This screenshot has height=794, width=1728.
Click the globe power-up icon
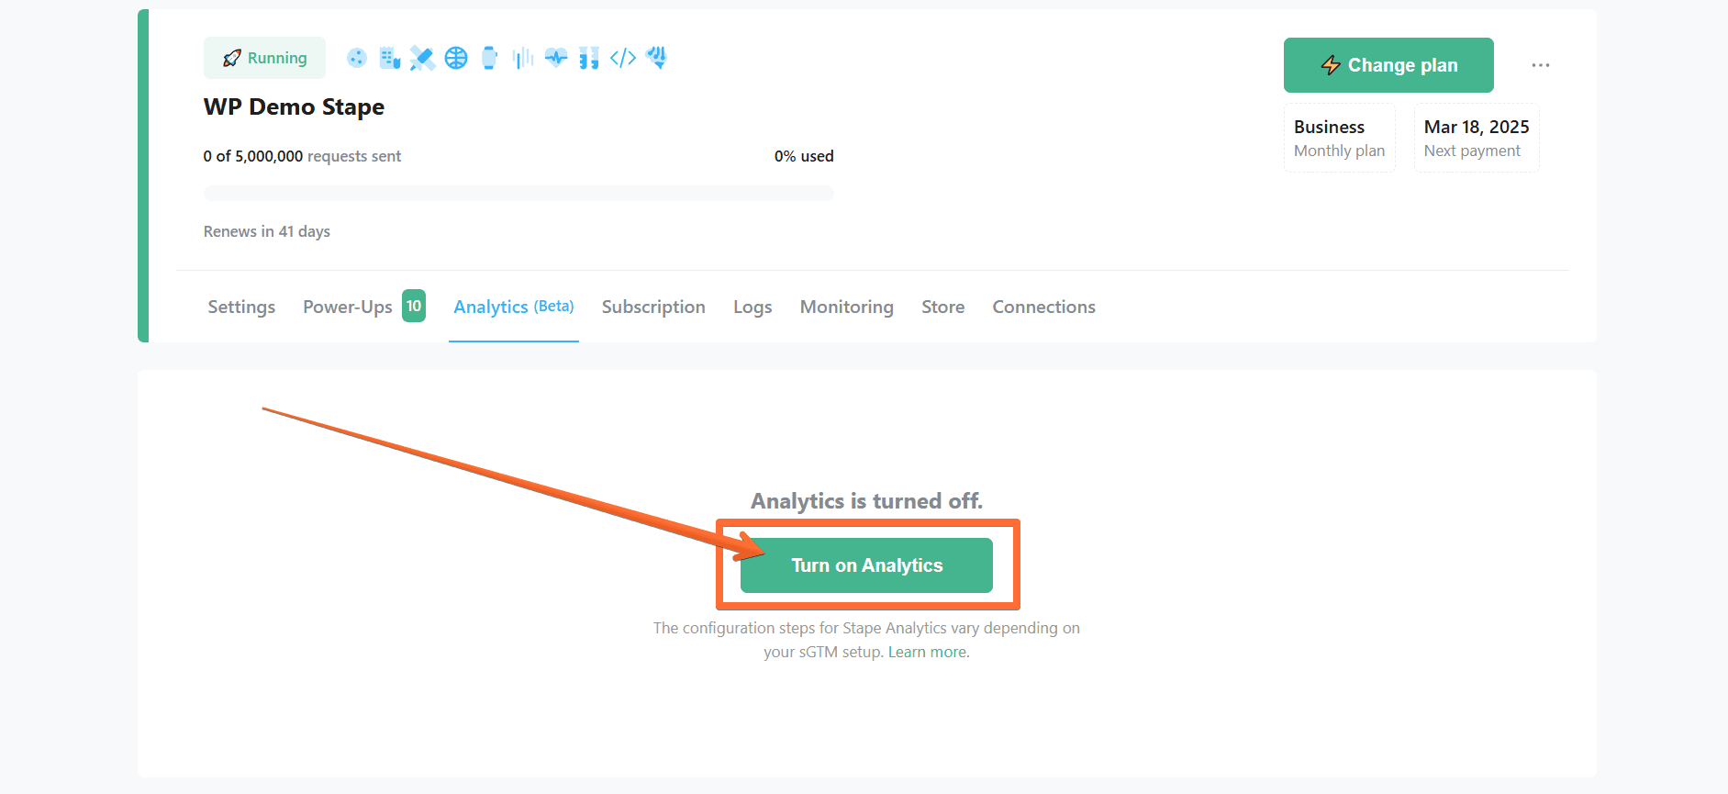click(x=456, y=58)
